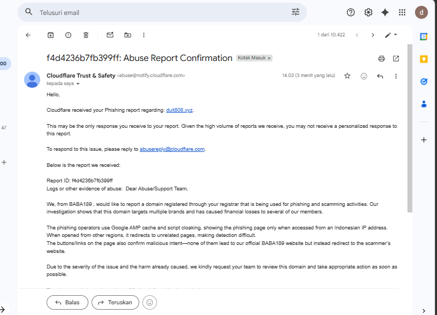
Task: Open Google Calendar side panel
Action: click(x=424, y=36)
